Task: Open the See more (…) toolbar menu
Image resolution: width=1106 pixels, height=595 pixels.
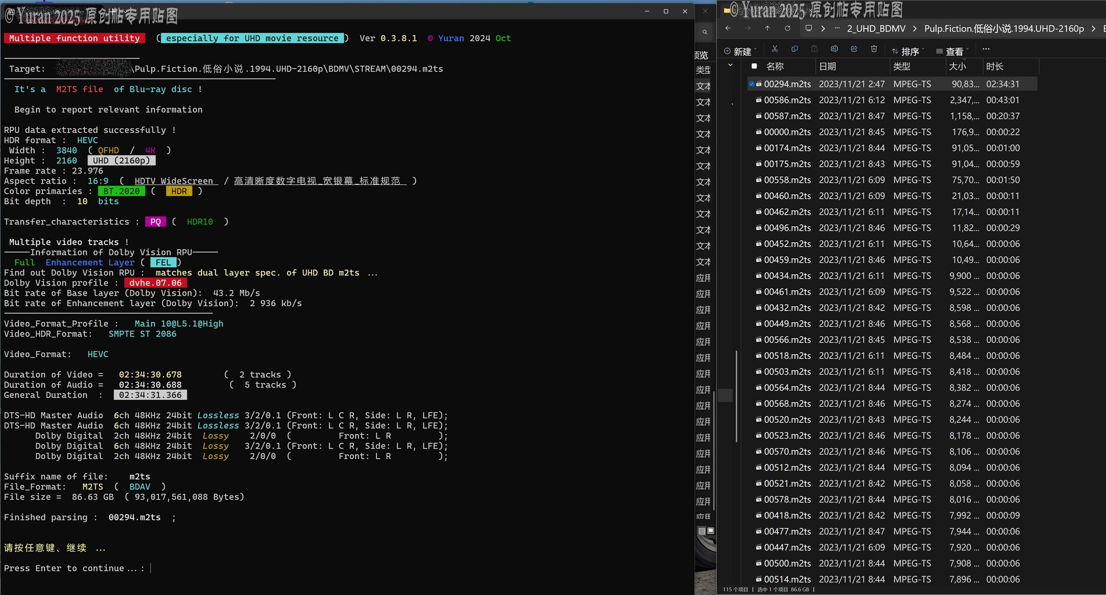Action: click(986, 49)
